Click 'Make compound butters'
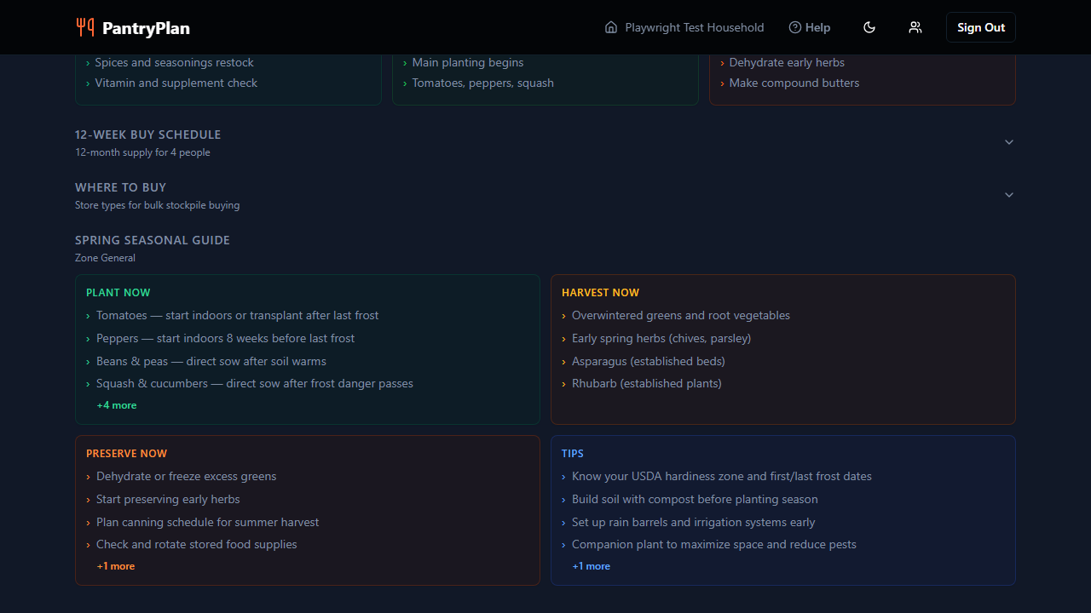Image resolution: width=1091 pixels, height=613 pixels. [x=794, y=83]
